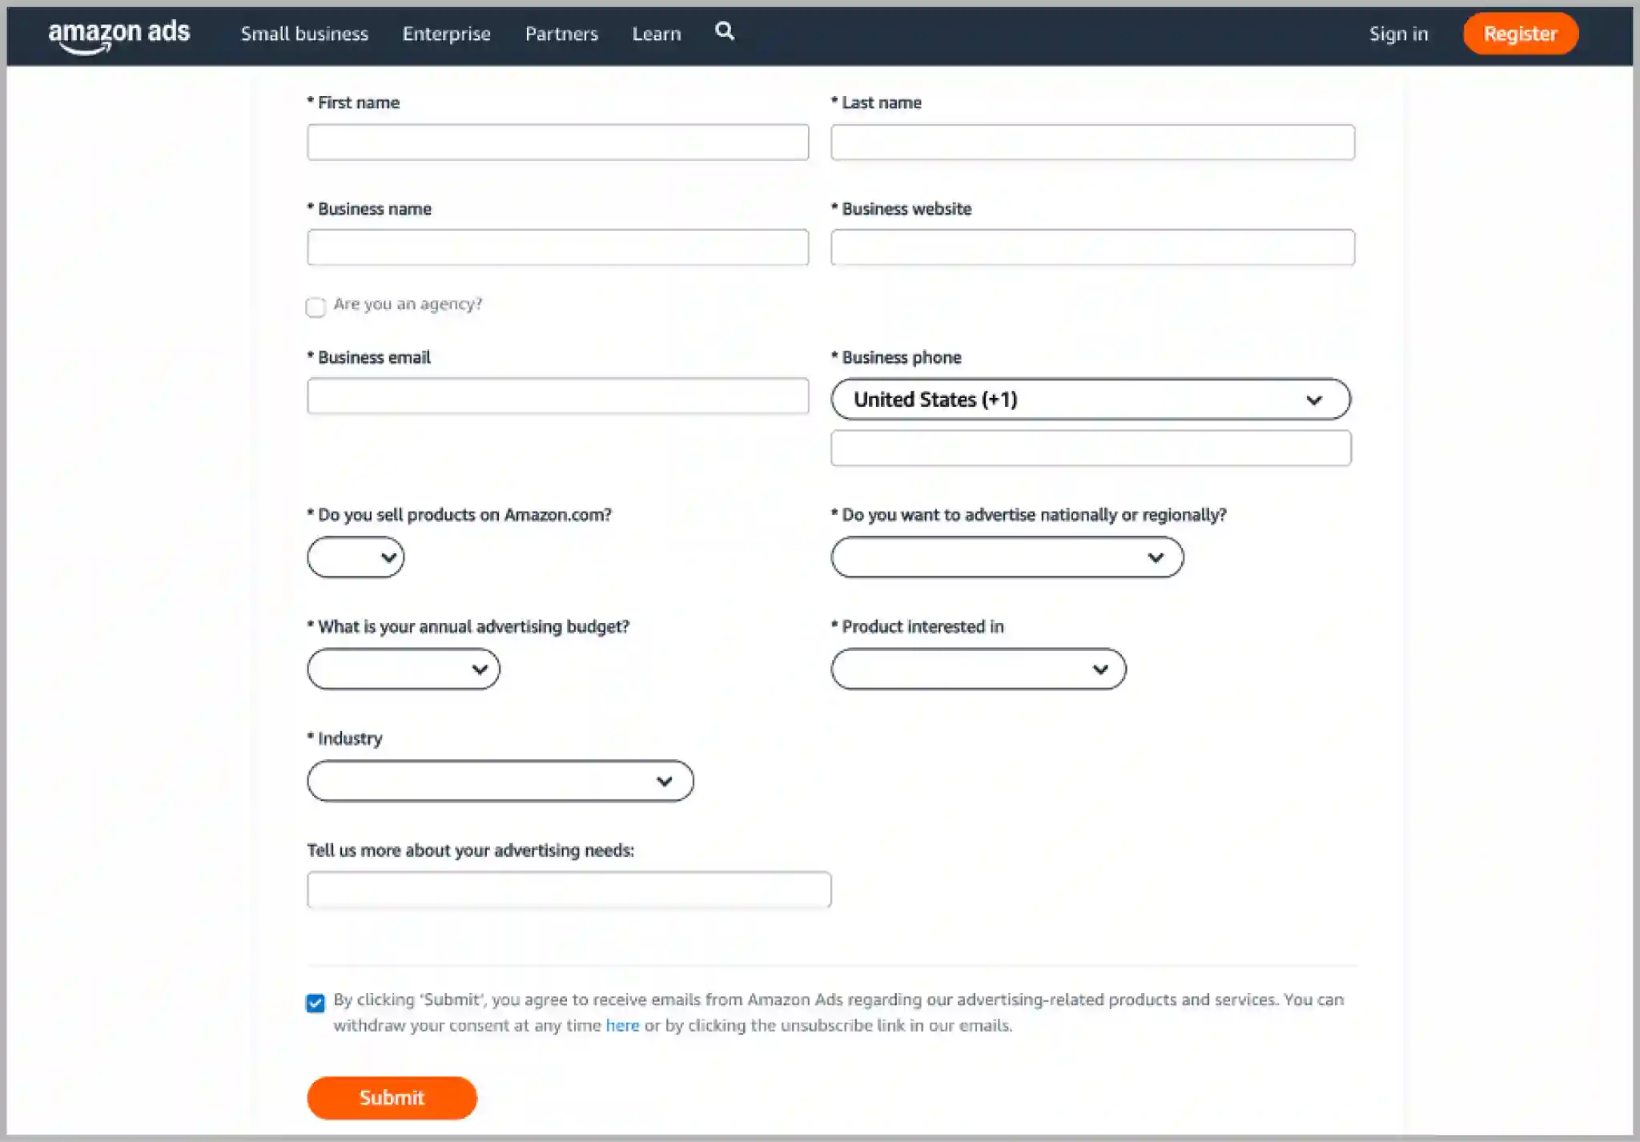Open the 'Product interested in' dropdown

click(x=978, y=668)
